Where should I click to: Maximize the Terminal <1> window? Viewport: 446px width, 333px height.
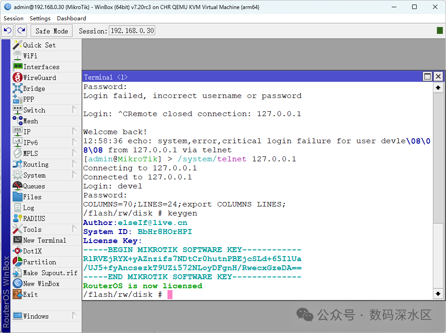(x=427, y=76)
